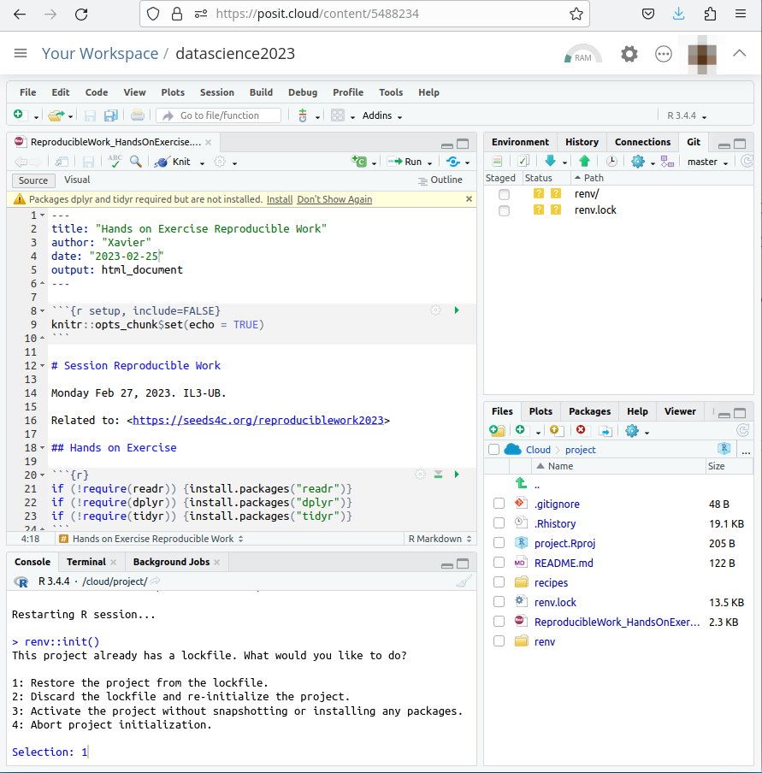Open the R Markdown file type selector
Image resolution: width=762 pixels, height=773 pixels.
click(x=440, y=539)
